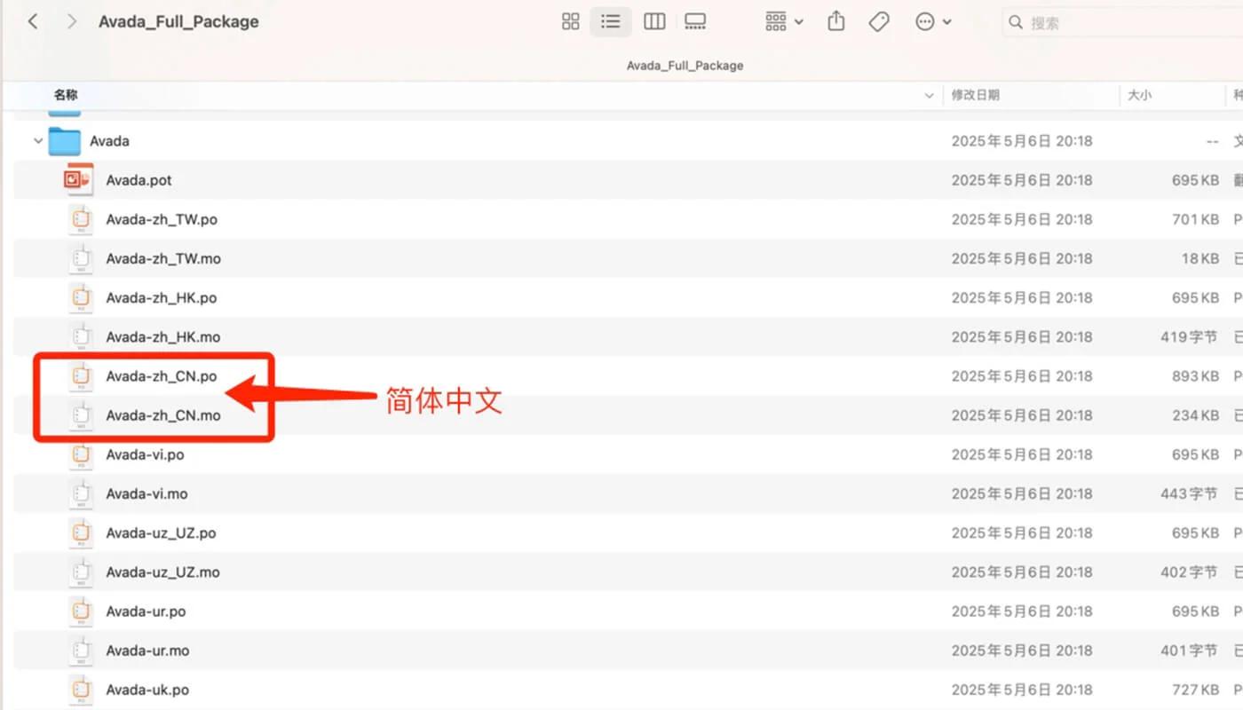Click the 大小 column header

1140,95
